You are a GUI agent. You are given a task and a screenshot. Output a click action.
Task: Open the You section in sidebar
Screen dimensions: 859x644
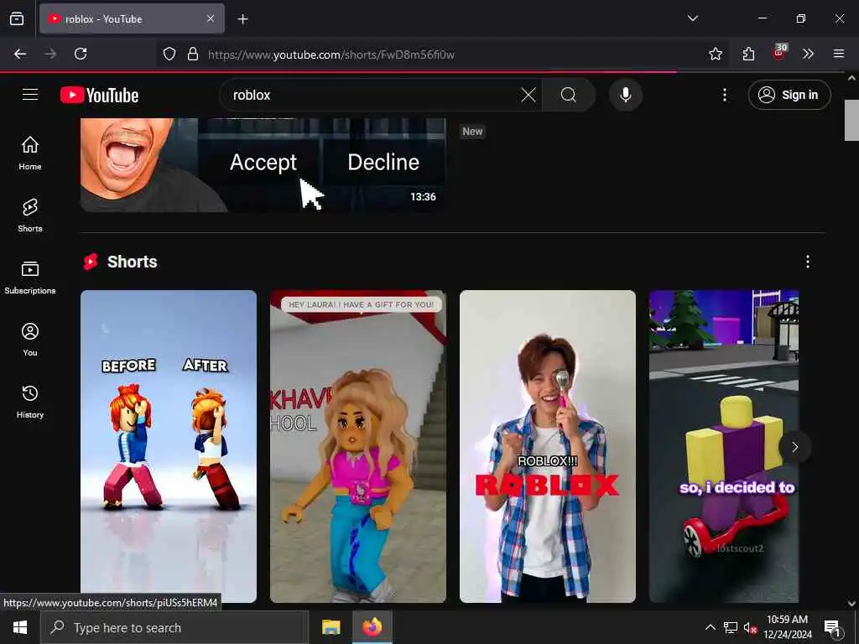[30, 340]
